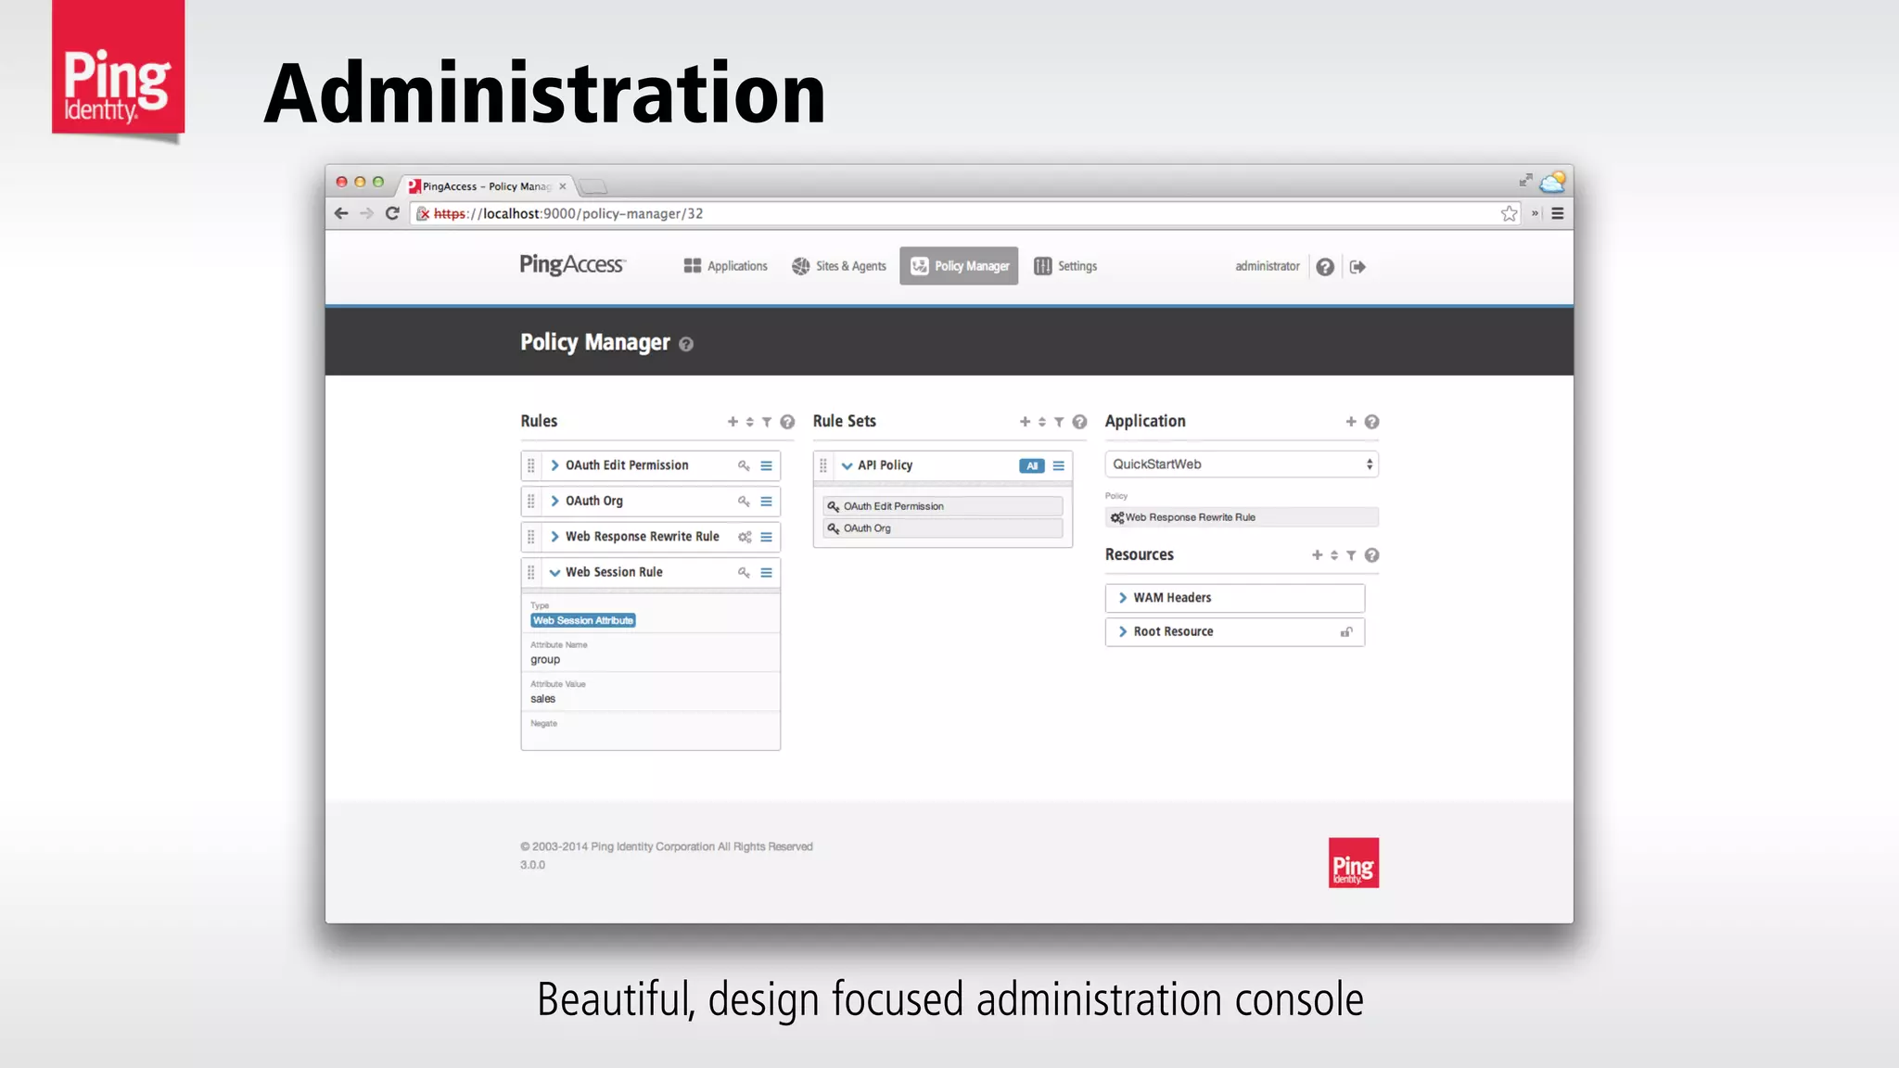Viewport: 1899px width, 1068px height.
Task: Open menu for Web Response Rewrite Rule
Action: coord(766,537)
